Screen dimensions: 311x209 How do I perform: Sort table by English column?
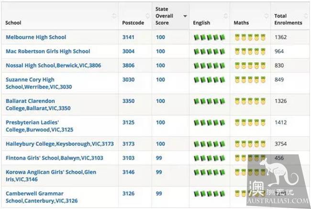[x=210, y=16]
